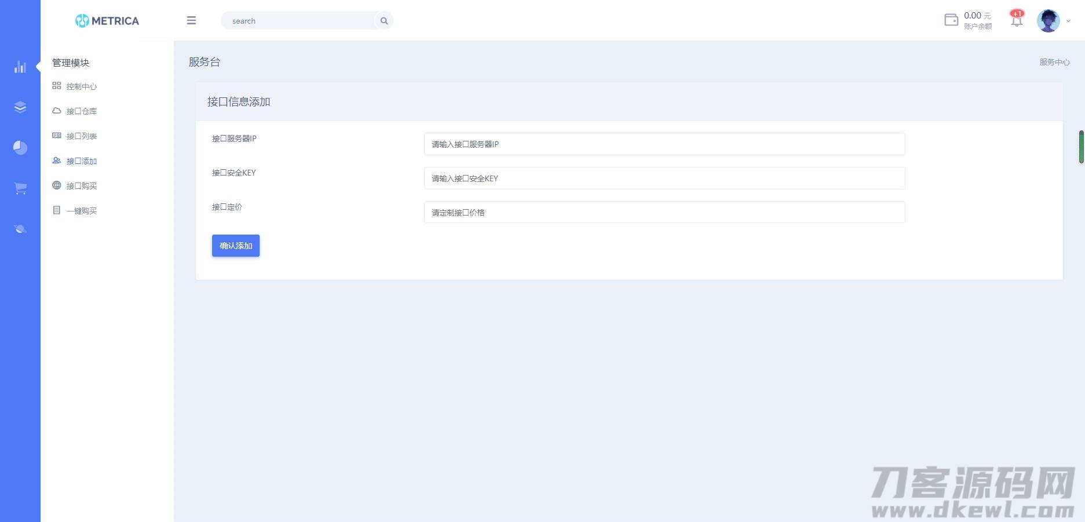Click the METRICA logo
Viewport: 1085px width, 522px height.
(x=107, y=20)
